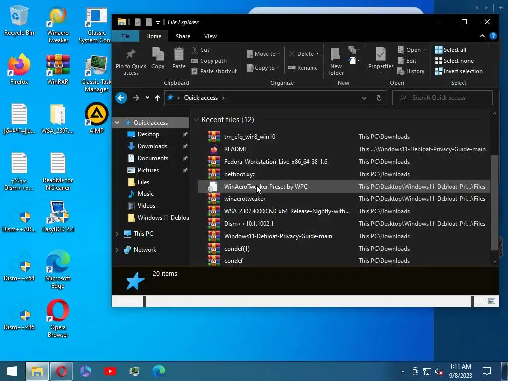This screenshot has width=508, height=381.
Task: Switch to the Share ribbon tab
Action: coord(183,36)
